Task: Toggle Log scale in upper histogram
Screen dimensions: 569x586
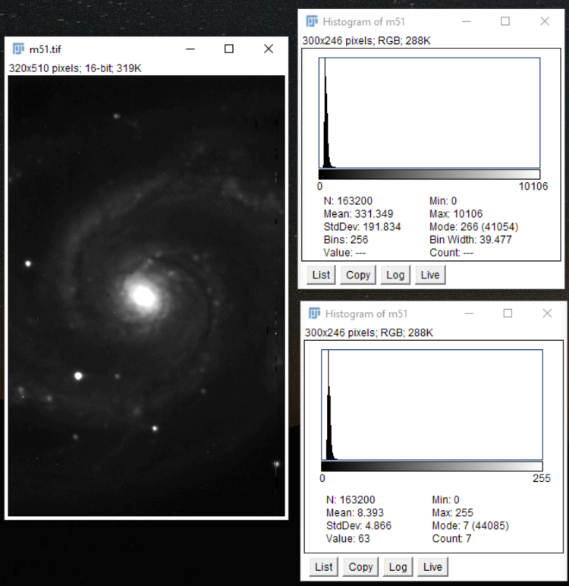Action: click(395, 275)
